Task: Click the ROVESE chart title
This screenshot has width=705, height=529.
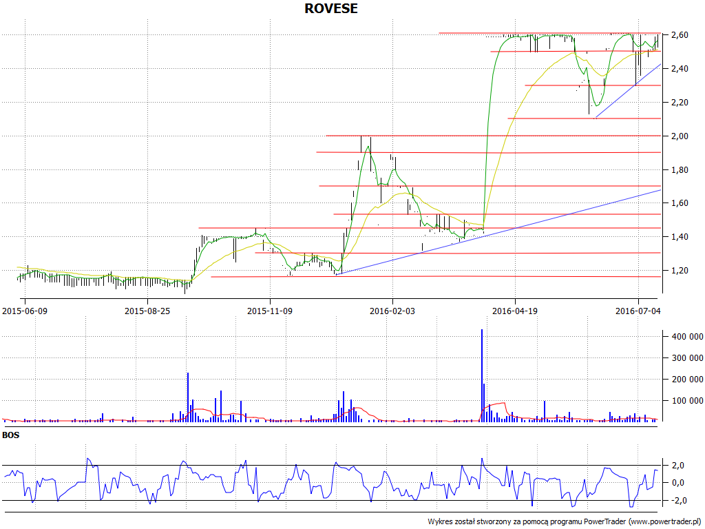Action: (331, 8)
